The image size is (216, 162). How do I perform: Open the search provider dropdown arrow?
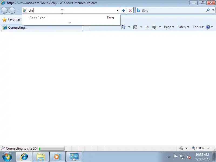[213, 10]
